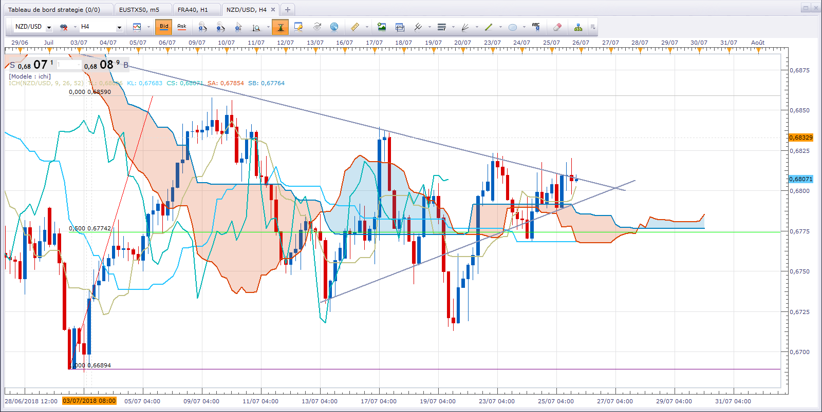822x412 pixels.
Task: Expand the link options arrow
Action: point(75,27)
